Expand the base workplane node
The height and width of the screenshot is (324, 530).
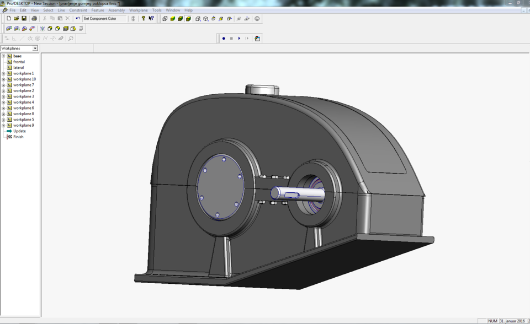(x=3, y=56)
